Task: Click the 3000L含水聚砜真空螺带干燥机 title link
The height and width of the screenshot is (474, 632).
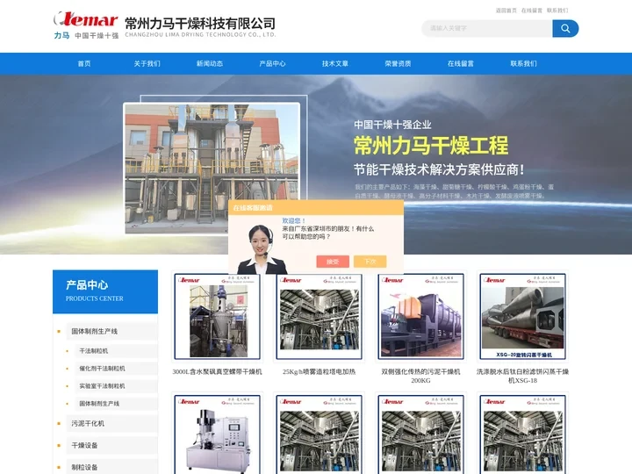Action: coord(218,371)
